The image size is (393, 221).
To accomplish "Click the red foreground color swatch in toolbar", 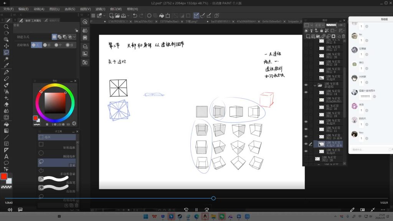I will click(4, 176).
